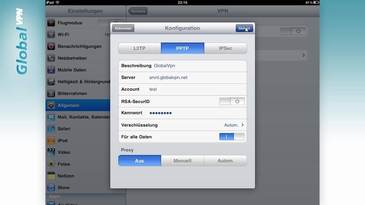This screenshot has height=205, width=365.
Task: Set Proxy to Manuell
Action: [x=182, y=161]
